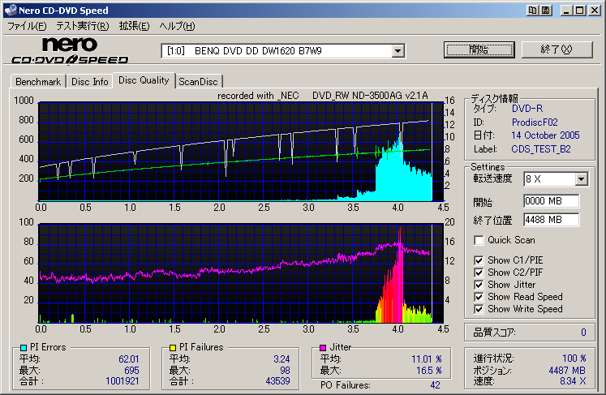Click the Nero CD-DVD Speed logo
Screen dimensions: 606x395
pos(70,50)
